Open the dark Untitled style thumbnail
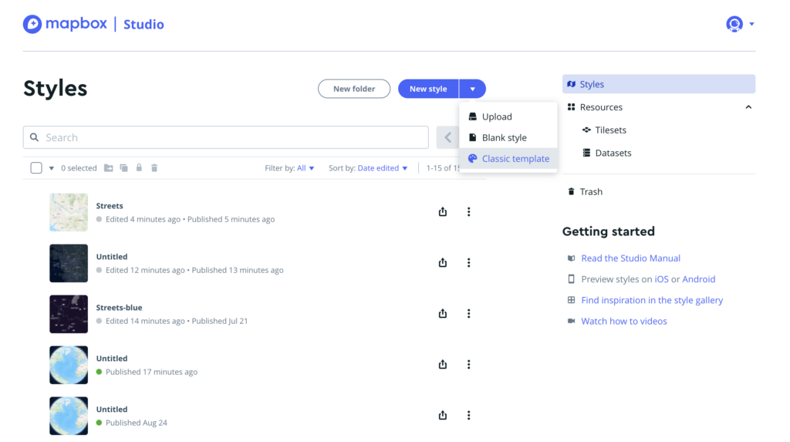Screen dimensions: 790x442 point(69,263)
